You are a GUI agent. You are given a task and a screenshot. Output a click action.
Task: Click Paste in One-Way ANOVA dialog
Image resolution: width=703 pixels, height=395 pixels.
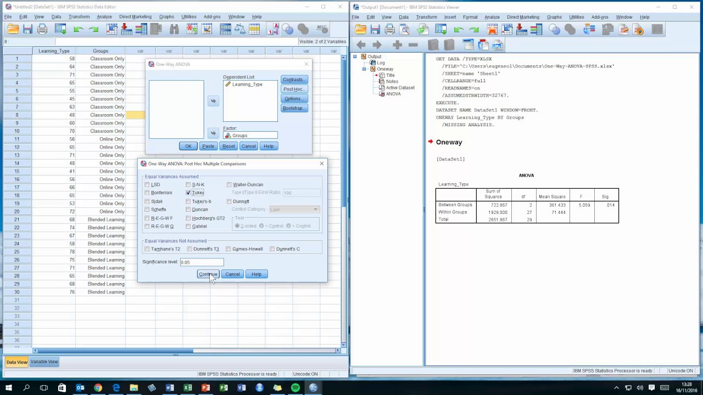click(208, 146)
